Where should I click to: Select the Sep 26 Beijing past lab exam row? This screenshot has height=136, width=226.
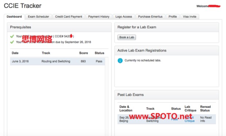coord(167,119)
